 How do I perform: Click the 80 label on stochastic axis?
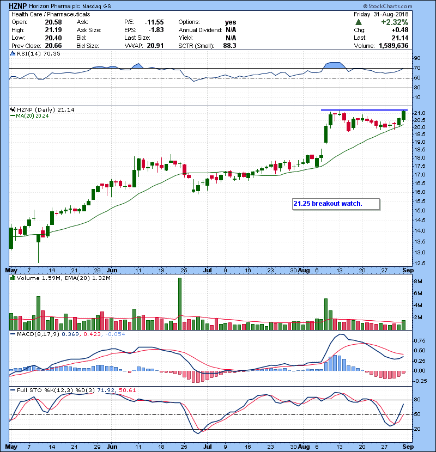[x=417, y=400]
